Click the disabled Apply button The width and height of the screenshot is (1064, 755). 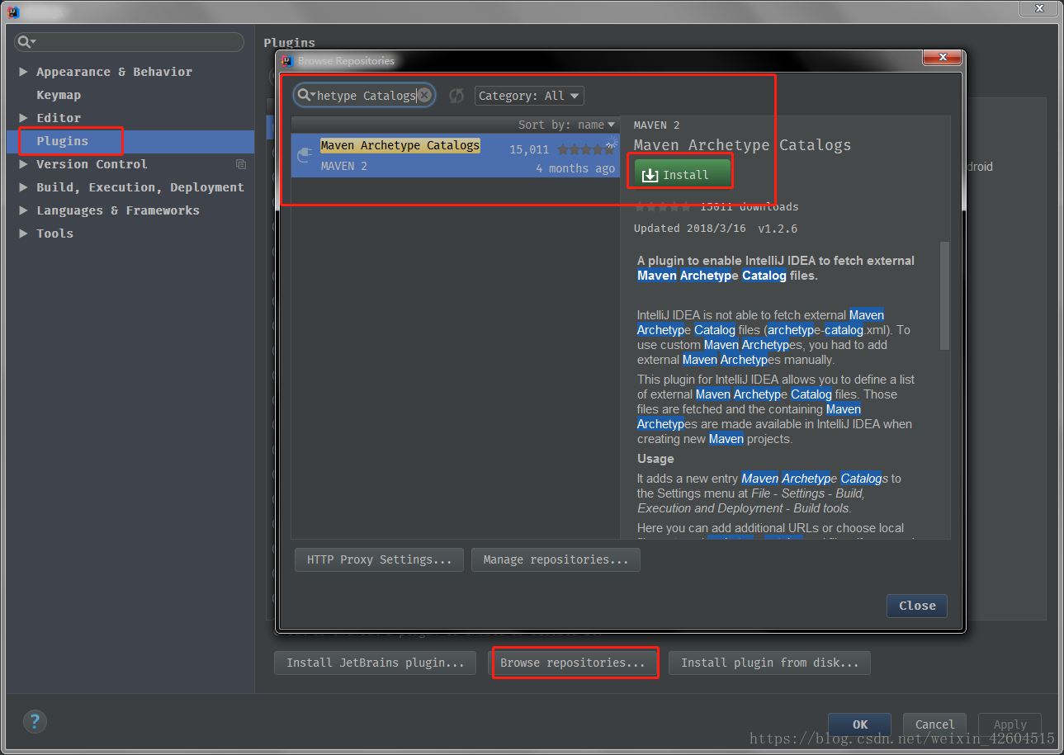click(x=1010, y=724)
